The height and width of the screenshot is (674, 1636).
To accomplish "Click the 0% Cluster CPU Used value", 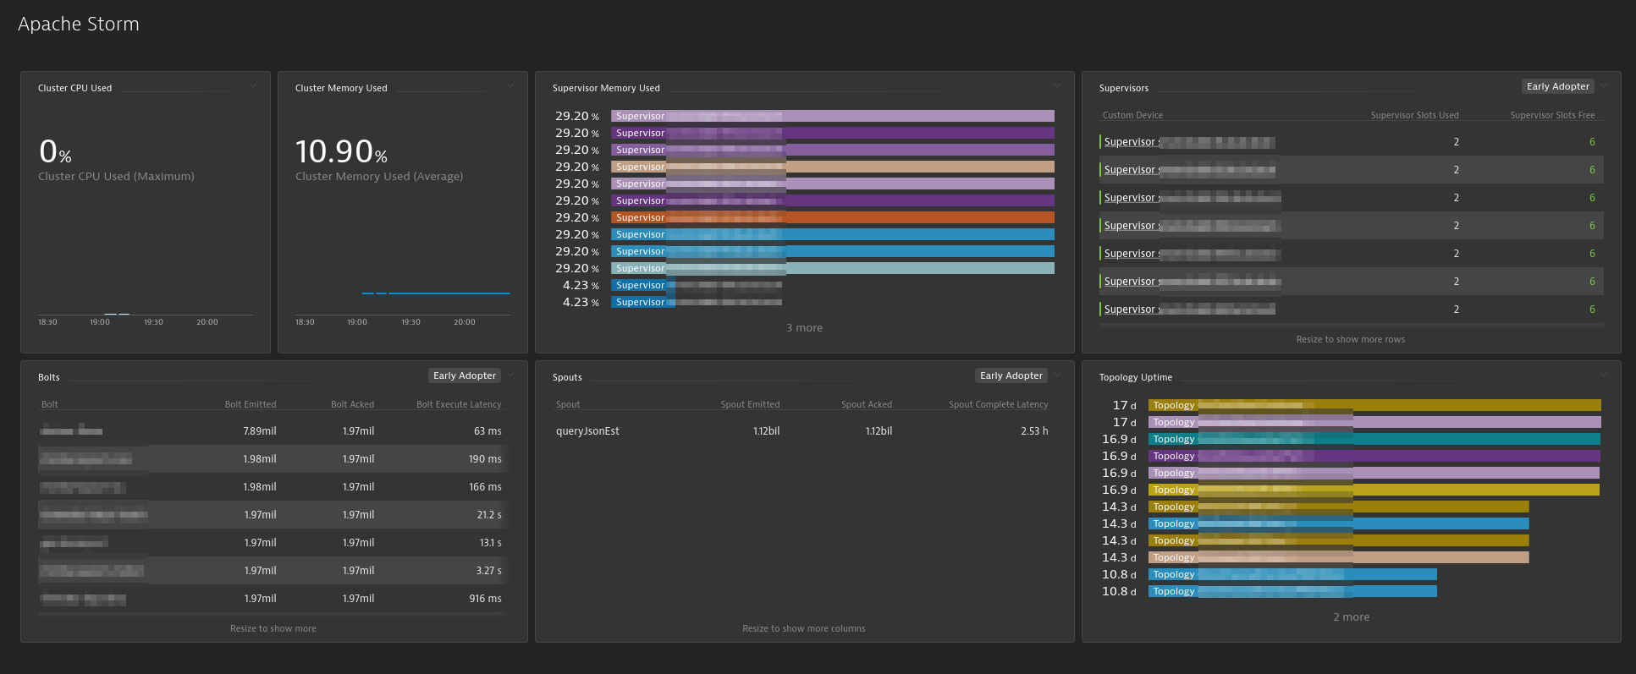I will click(55, 152).
